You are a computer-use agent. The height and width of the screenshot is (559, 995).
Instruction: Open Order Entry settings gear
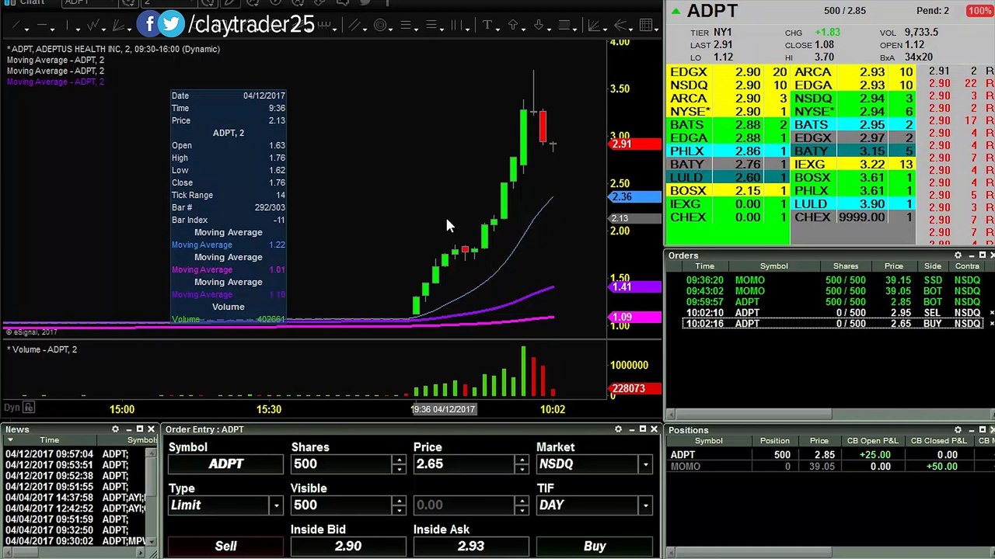tap(618, 429)
